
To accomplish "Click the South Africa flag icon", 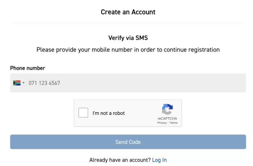I will 17,83.
